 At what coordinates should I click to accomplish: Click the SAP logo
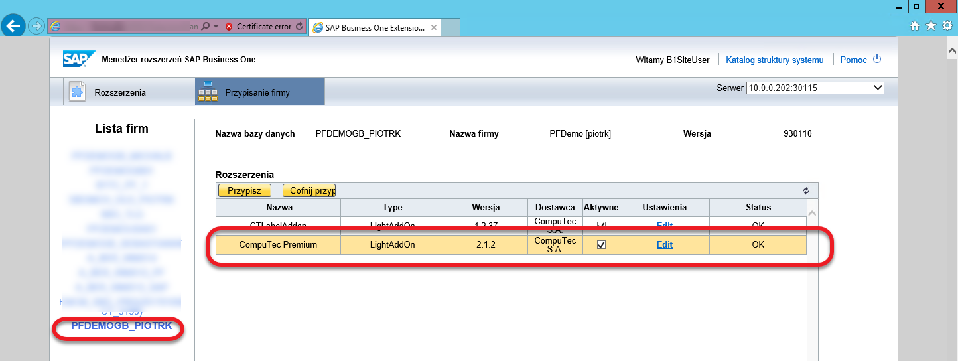[x=79, y=59]
